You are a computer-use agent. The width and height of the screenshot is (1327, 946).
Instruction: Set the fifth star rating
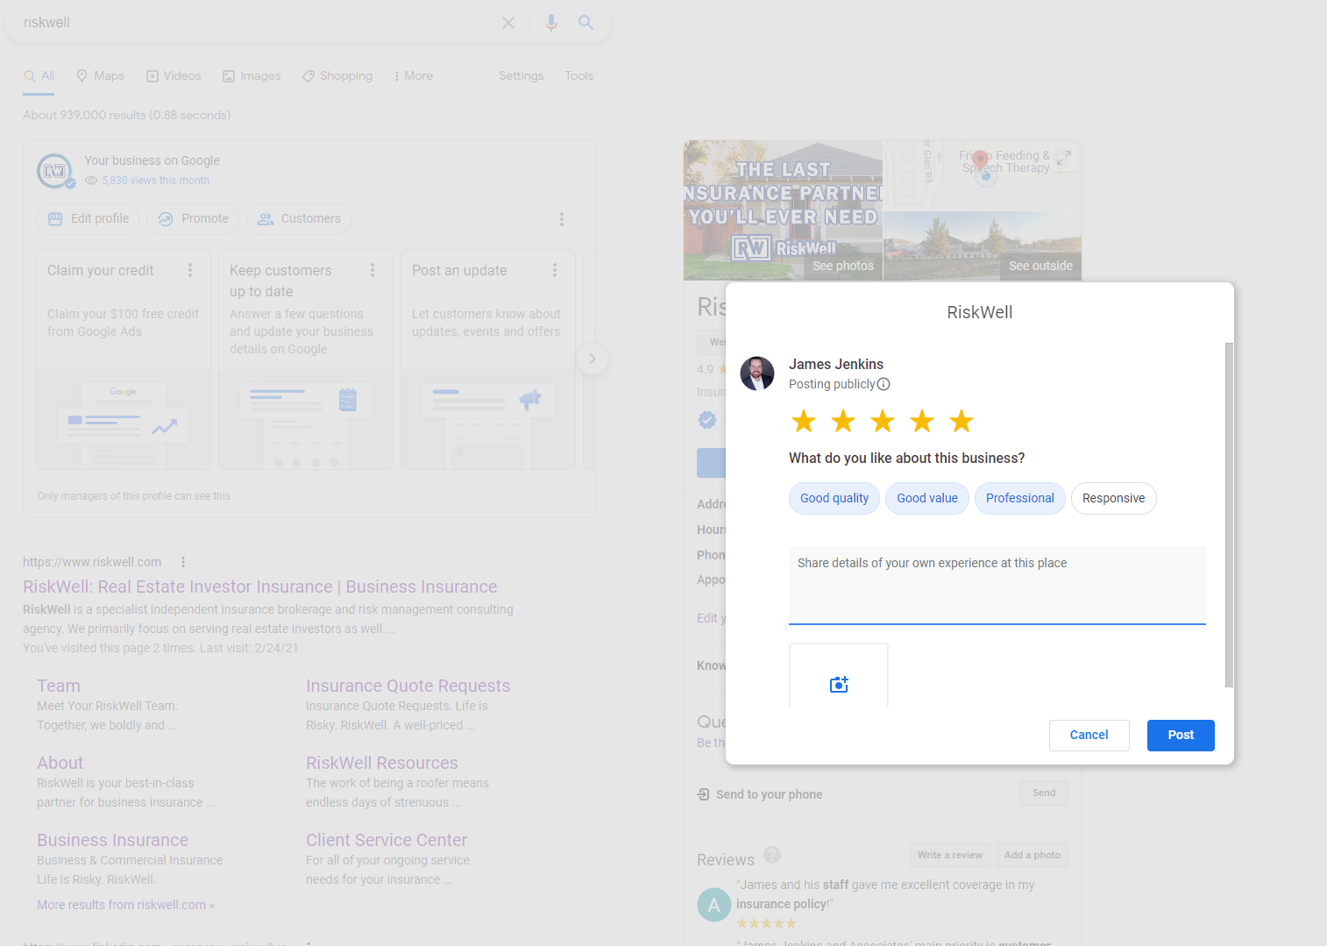pyautogui.click(x=962, y=422)
